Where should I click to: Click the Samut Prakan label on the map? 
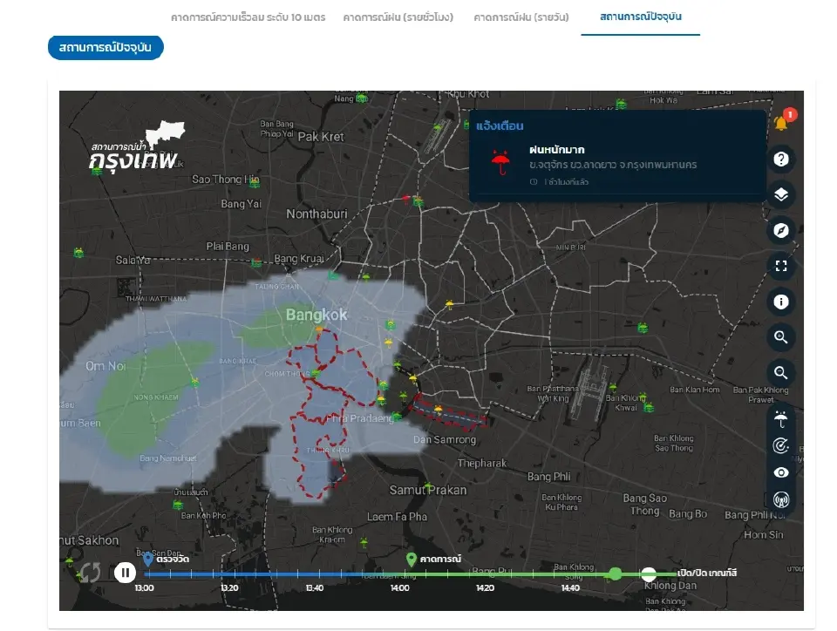pyautogui.click(x=427, y=490)
